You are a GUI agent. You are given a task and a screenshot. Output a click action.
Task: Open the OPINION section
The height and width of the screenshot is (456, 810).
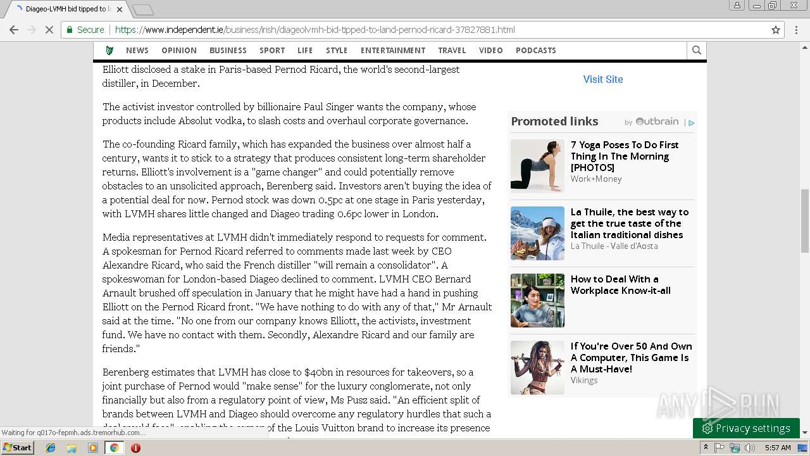(x=179, y=51)
